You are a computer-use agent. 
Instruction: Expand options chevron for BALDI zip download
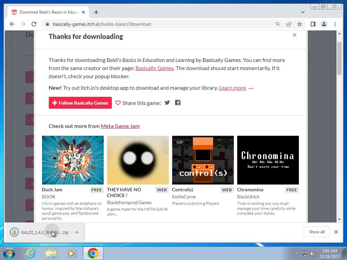77,232
